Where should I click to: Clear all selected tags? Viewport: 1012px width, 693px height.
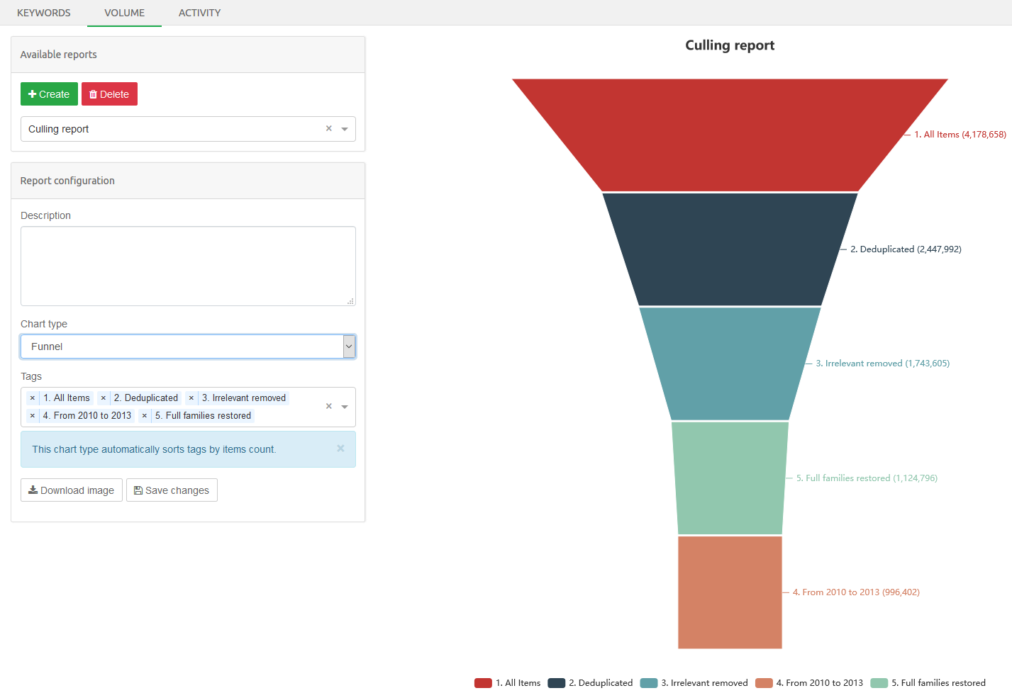(x=328, y=407)
